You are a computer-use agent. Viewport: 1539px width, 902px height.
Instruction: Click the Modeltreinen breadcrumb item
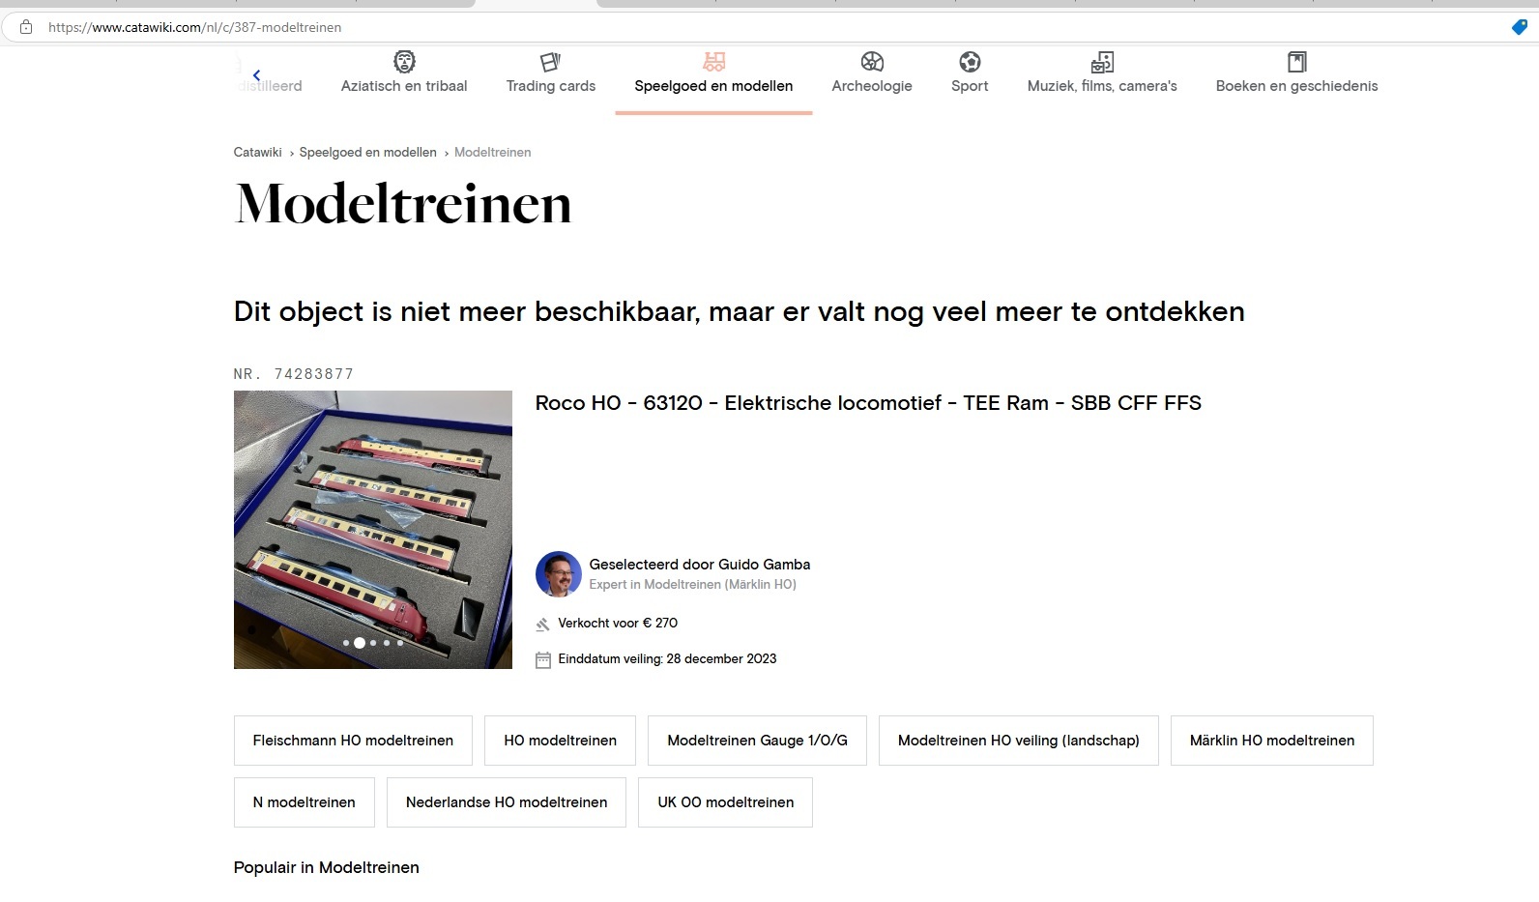coord(493,152)
